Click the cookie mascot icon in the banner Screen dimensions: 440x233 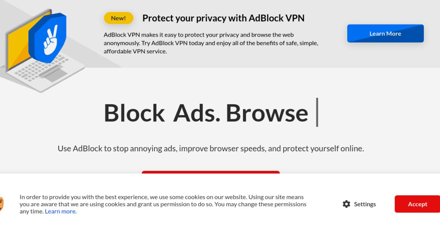coord(2,204)
